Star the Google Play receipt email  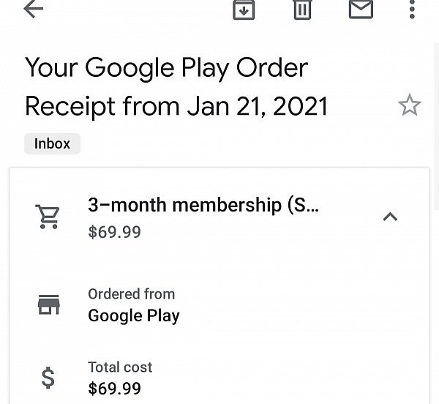(x=409, y=105)
